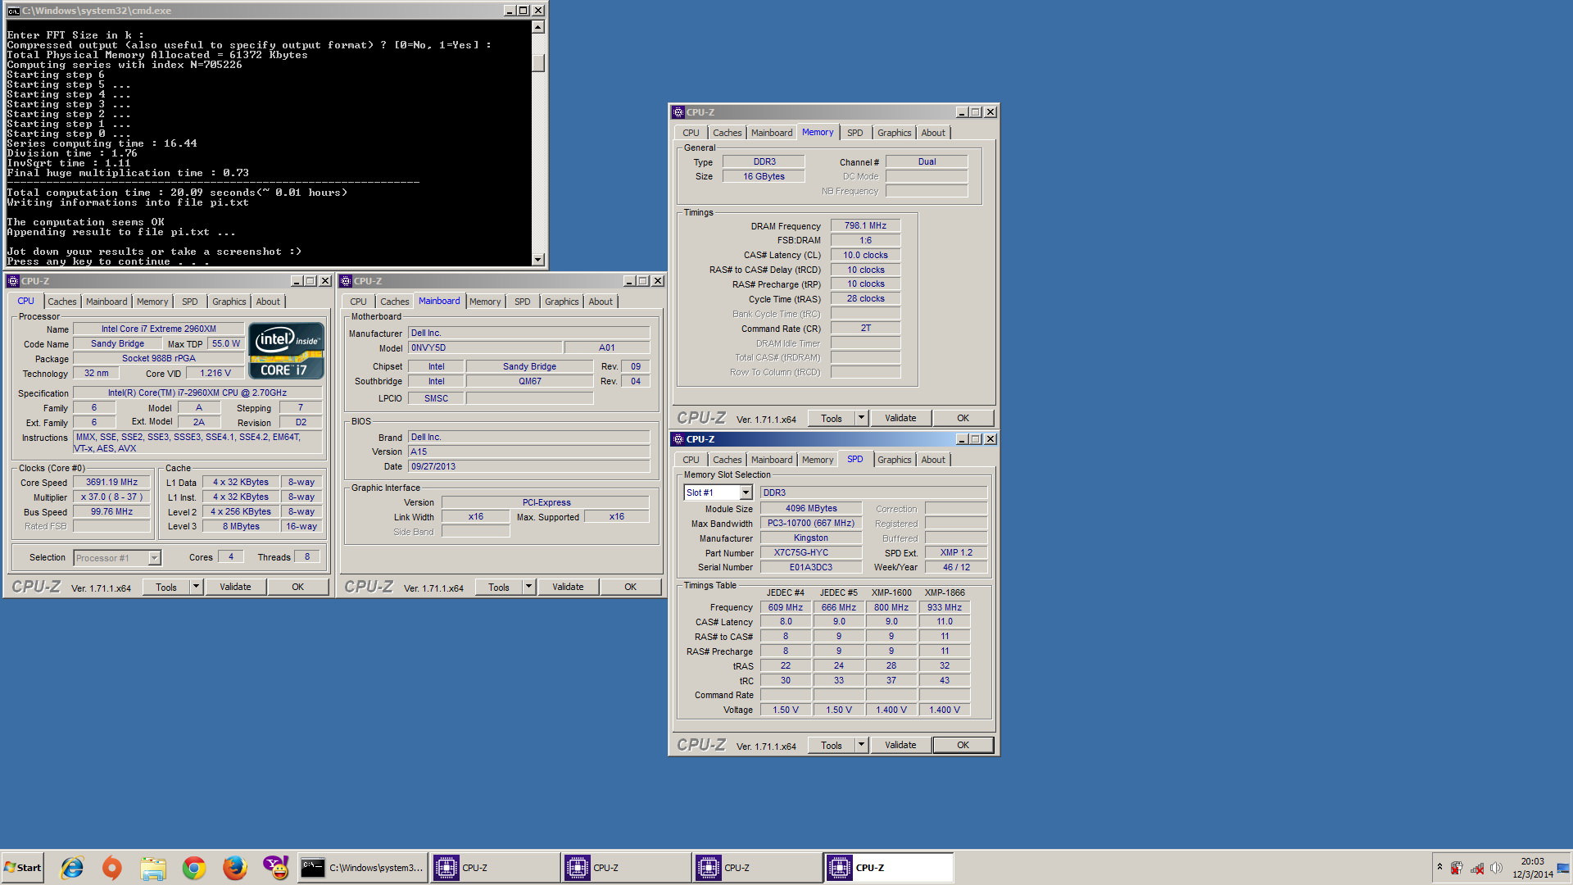Screen dimensions: 1573x885
Task: Switch to Graphics tab in CPU window
Action: coord(229,302)
